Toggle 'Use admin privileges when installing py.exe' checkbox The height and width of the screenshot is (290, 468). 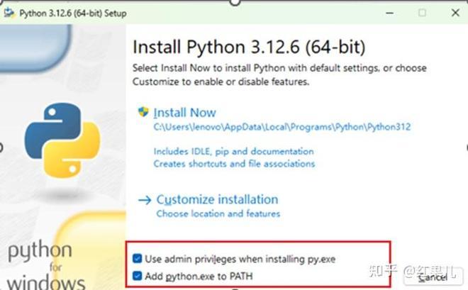pyautogui.click(x=138, y=258)
